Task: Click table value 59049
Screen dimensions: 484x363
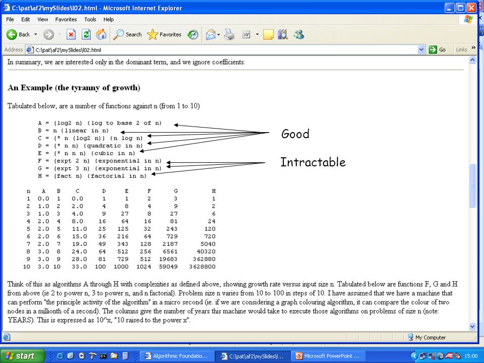Action: coord(168,266)
